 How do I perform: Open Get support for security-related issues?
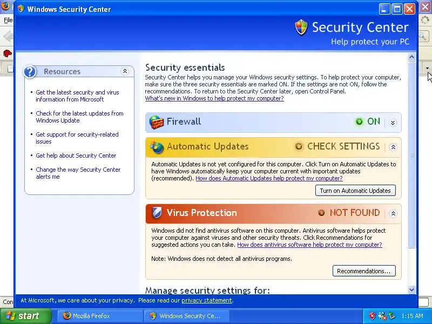click(77, 138)
